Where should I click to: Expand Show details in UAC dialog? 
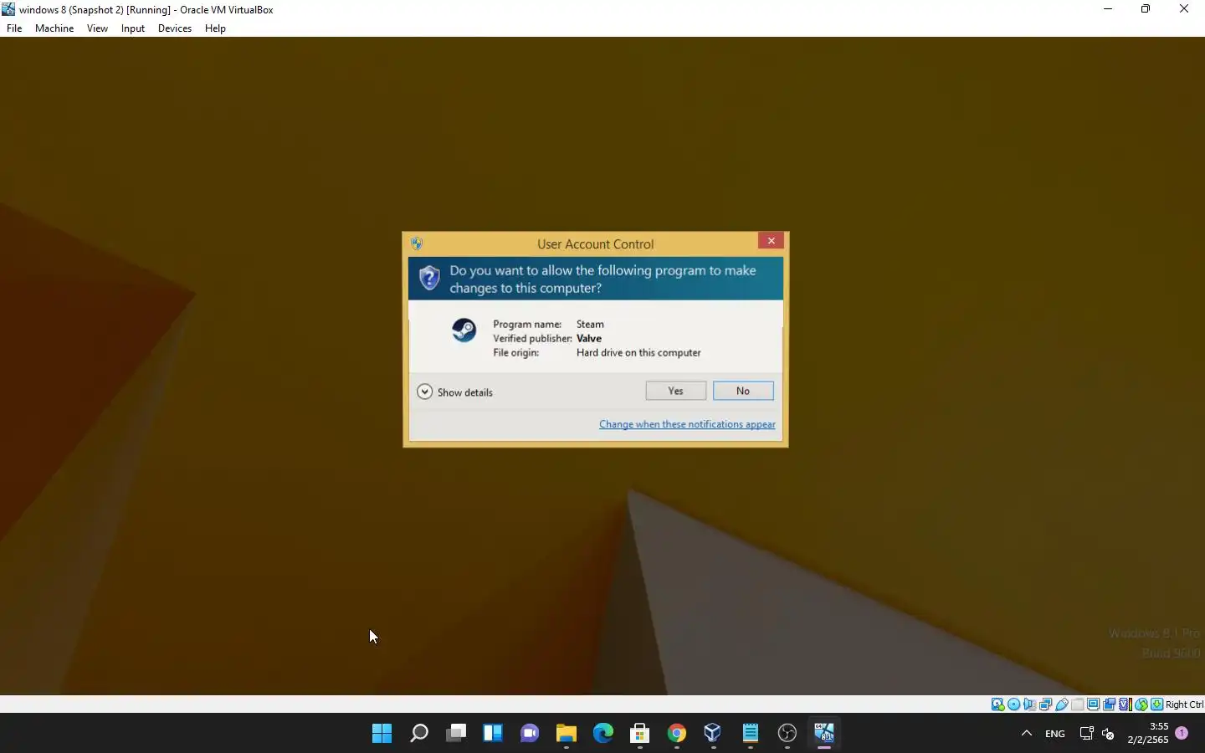coord(455,392)
